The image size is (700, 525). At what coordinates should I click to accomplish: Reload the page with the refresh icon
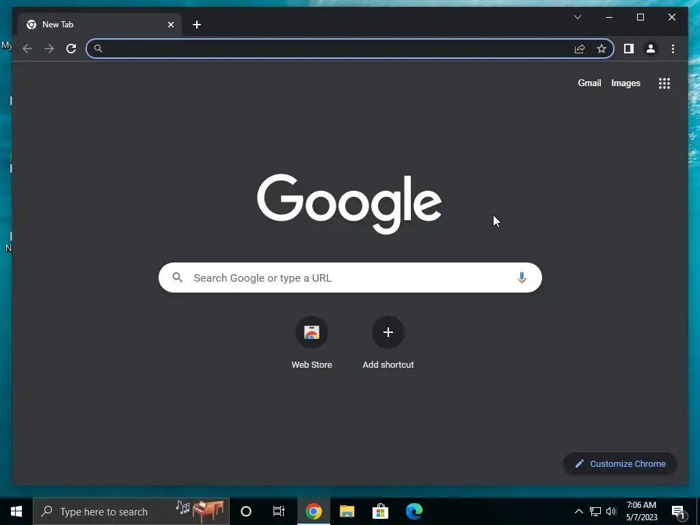(71, 49)
